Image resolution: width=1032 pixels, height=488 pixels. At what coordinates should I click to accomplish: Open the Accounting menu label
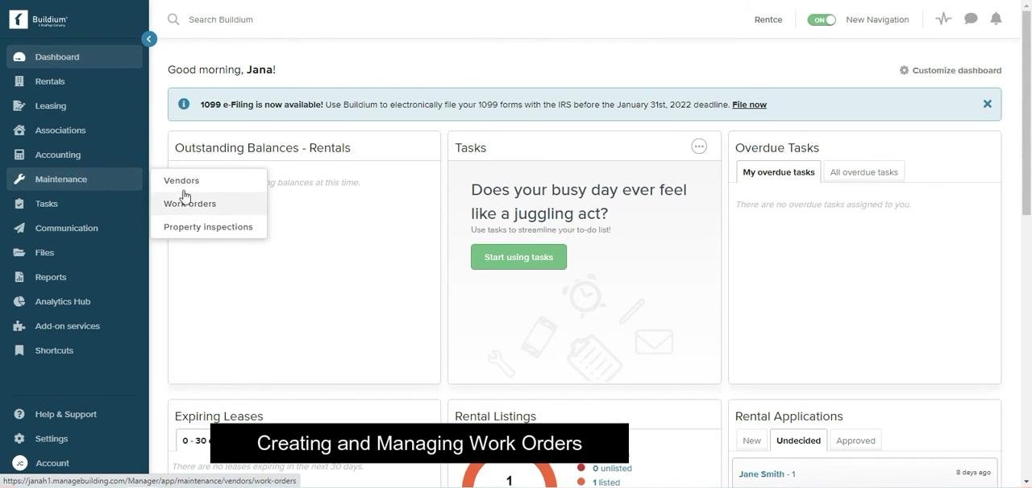click(x=58, y=155)
